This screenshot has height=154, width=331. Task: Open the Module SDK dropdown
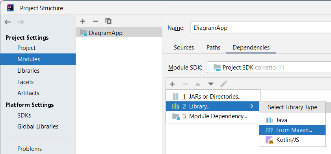coord(269,67)
